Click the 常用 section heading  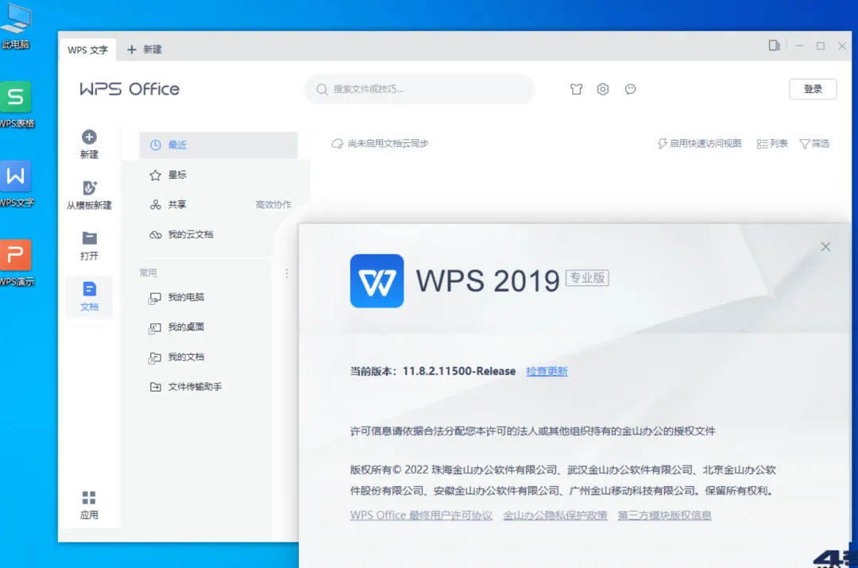149,273
